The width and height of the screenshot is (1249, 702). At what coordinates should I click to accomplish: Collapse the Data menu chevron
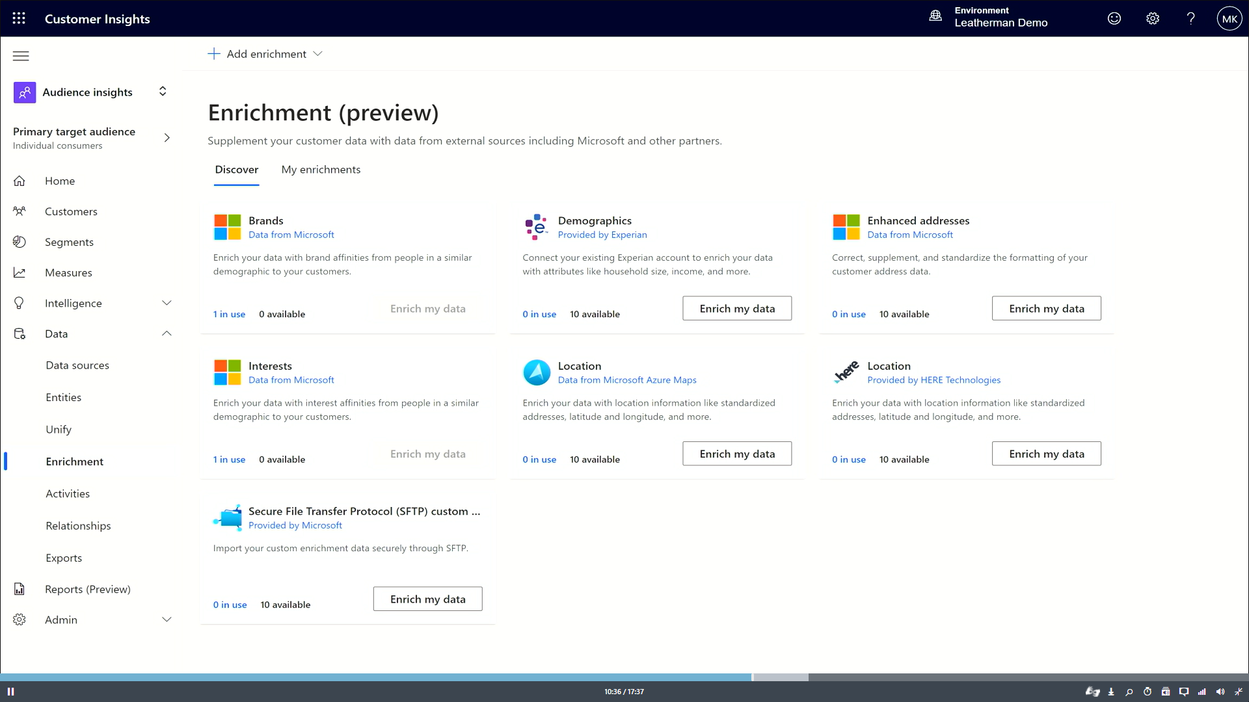pos(167,333)
